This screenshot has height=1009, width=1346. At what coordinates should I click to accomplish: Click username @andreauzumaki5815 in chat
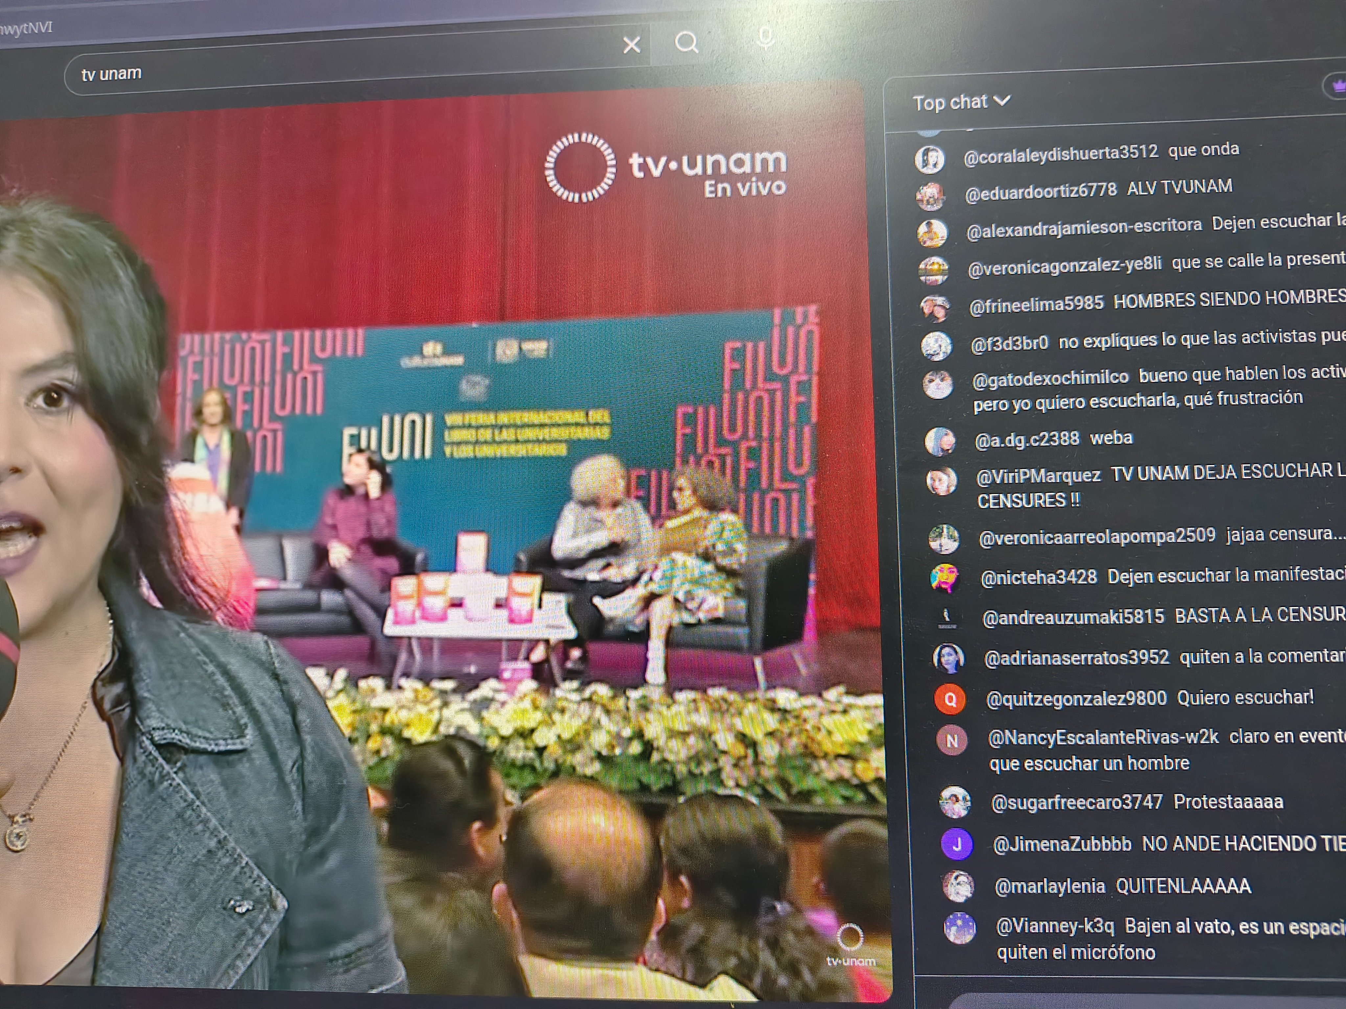(x=1073, y=617)
